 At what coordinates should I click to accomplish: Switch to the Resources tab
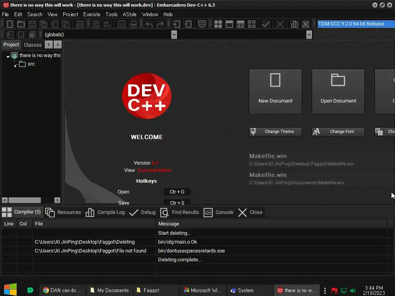point(63,212)
